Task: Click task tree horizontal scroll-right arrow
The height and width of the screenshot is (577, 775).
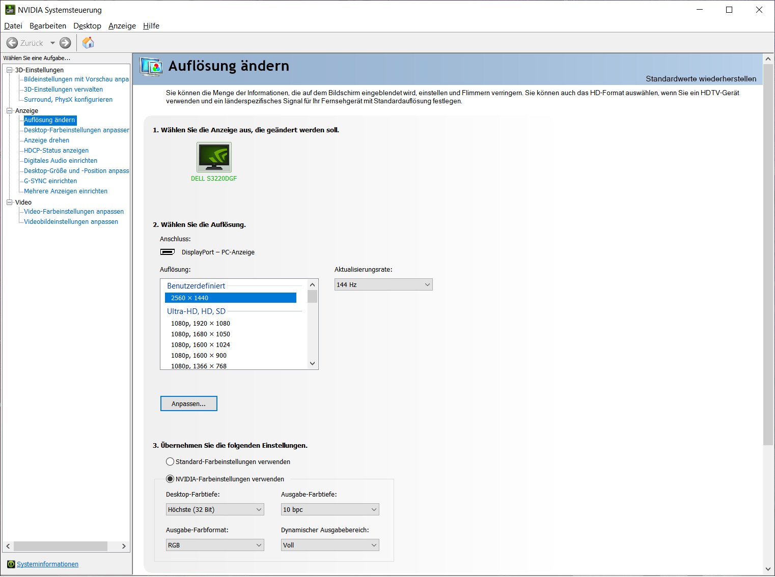Action: click(x=124, y=546)
